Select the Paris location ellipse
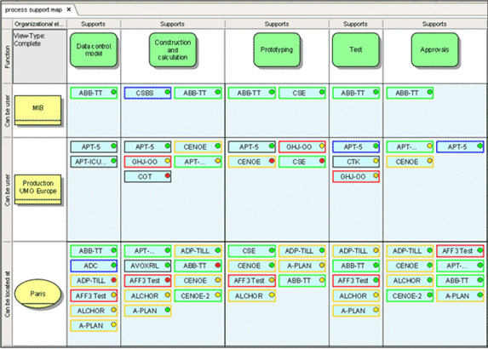This screenshot has height=349, width=488. click(x=38, y=294)
